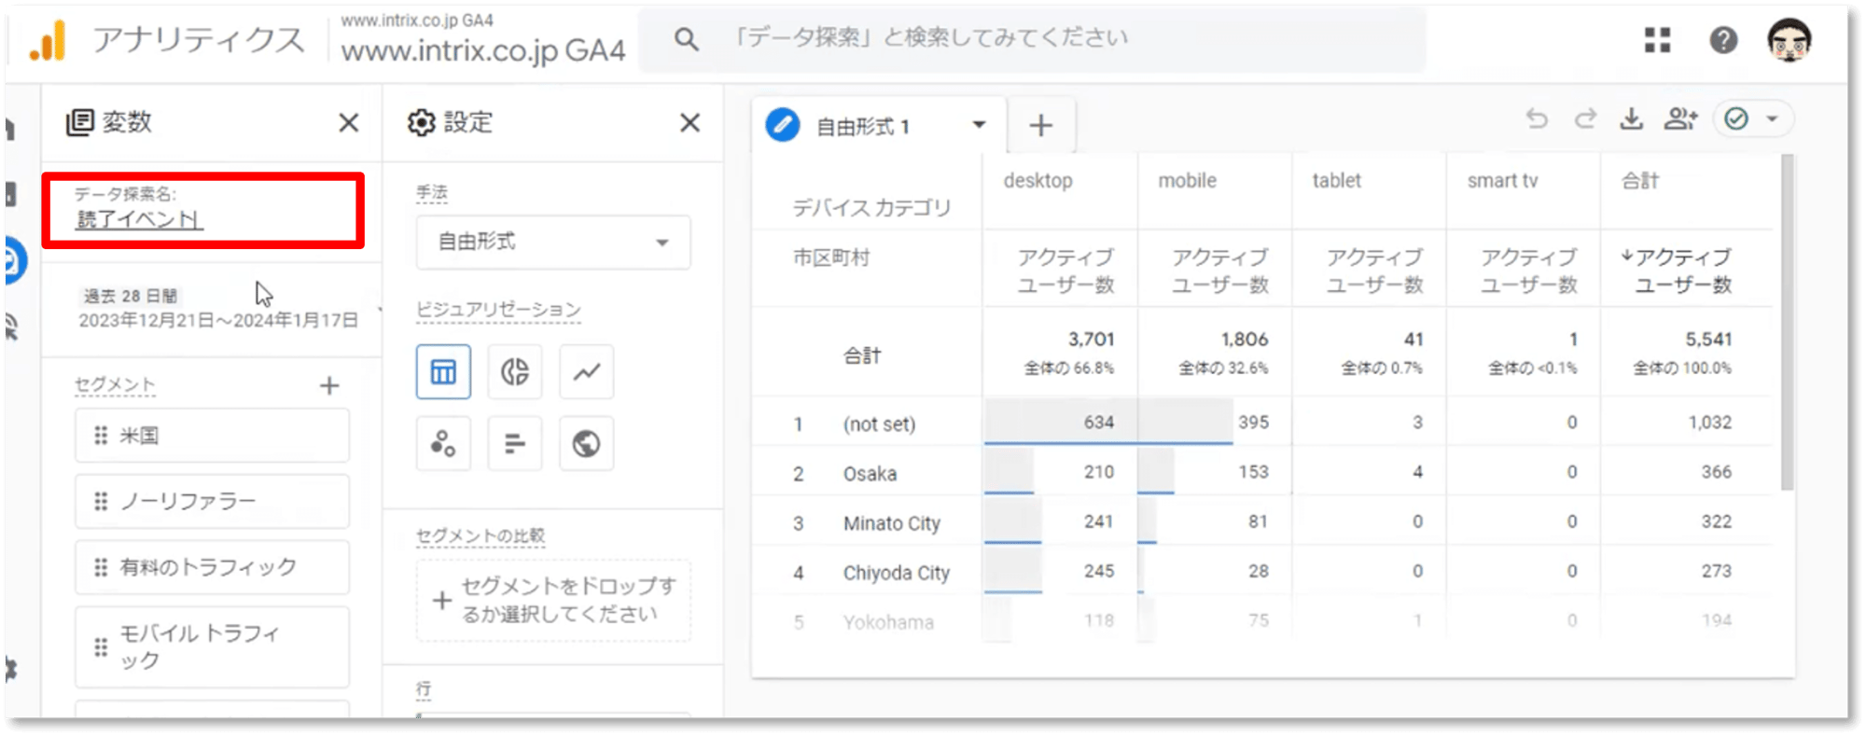The image size is (1866, 736).
Task: Add a new exploration tab
Action: tap(1041, 126)
